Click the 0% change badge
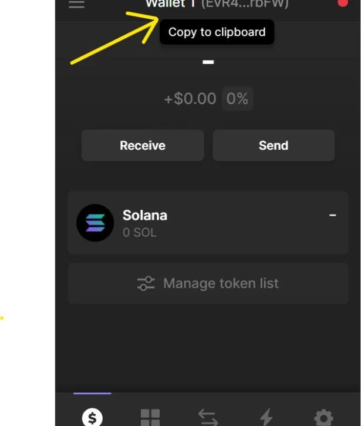 [x=237, y=99]
